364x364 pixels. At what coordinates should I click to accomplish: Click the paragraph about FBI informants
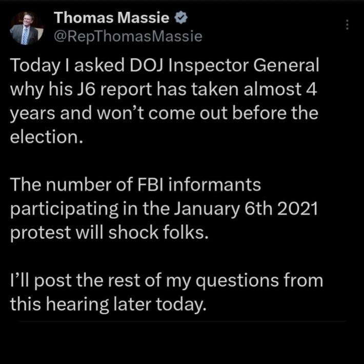tap(164, 209)
